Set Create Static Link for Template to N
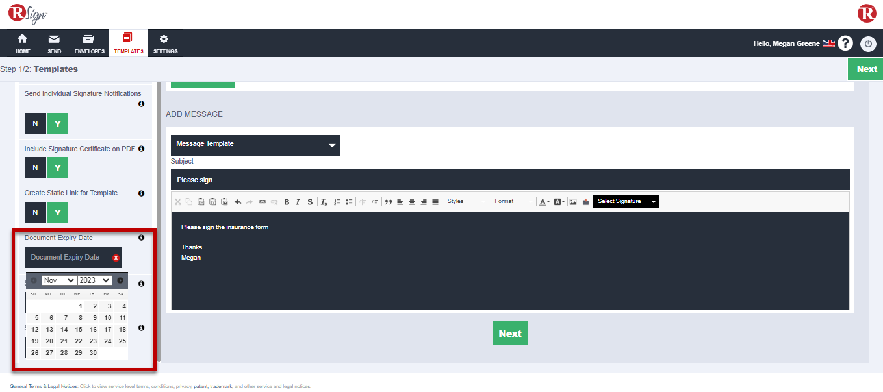The image size is (883, 392). (35, 211)
